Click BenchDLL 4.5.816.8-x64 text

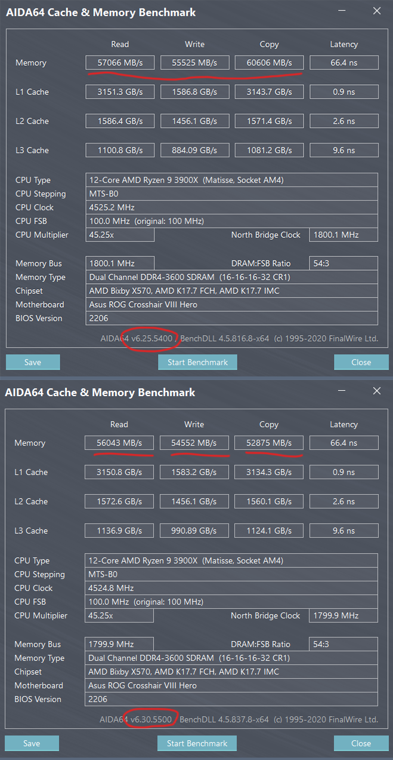click(x=225, y=339)
